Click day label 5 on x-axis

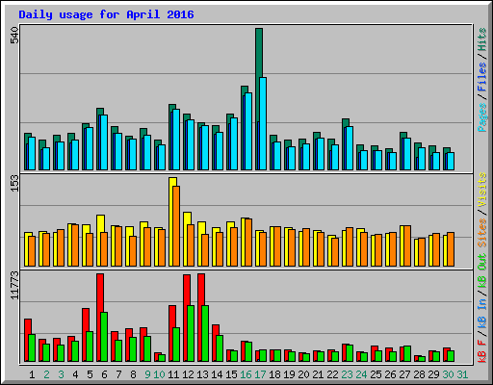(90, 374)
